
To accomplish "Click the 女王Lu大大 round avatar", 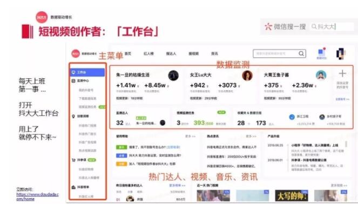I will click(247, 76).
